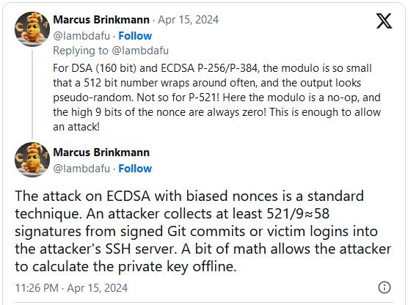Click the lower Marcus Brinkmann avatar

pyautogui.click(x=32, y=160)
